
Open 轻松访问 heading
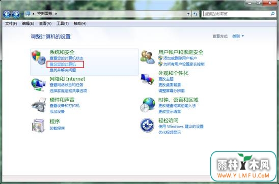pyautogui.click(x=169, y=120)
